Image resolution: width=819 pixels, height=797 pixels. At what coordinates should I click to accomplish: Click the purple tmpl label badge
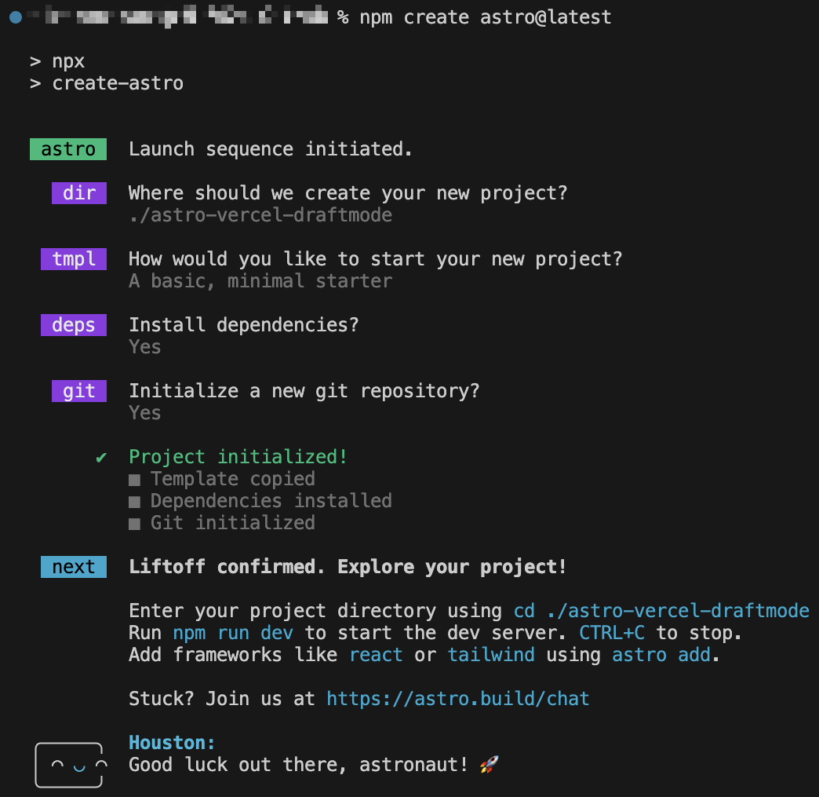[73, 259]
